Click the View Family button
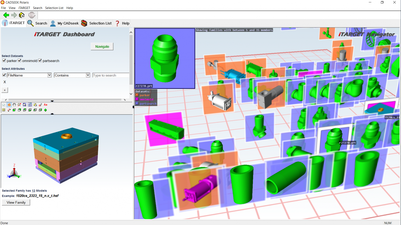The height and width of the screenshot is (225, 401). (16, 203)
